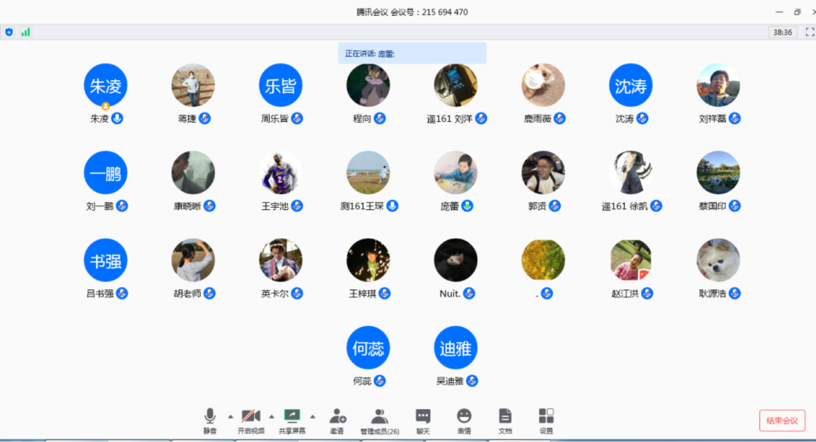Select 耿源浩's white dog avatar

pos(718,260)
